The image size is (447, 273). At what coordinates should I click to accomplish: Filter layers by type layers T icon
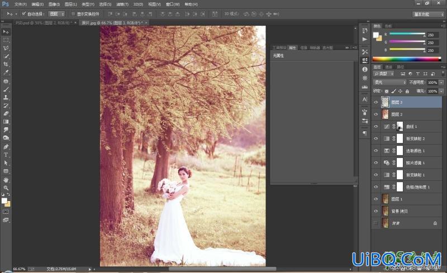pos(417,74)
